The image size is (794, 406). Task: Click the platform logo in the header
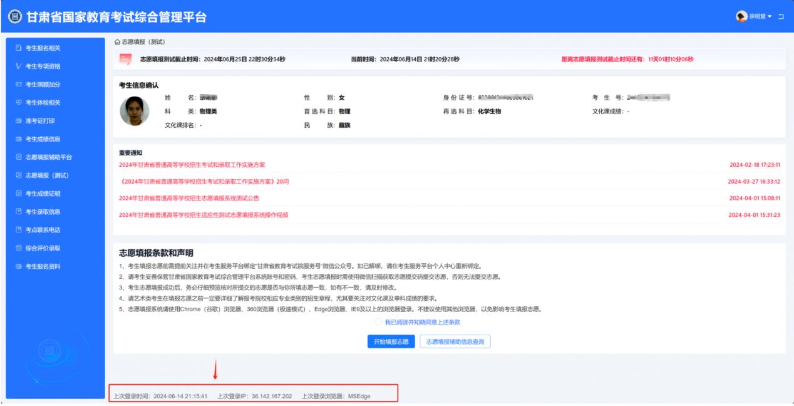(x=15, y=16)
